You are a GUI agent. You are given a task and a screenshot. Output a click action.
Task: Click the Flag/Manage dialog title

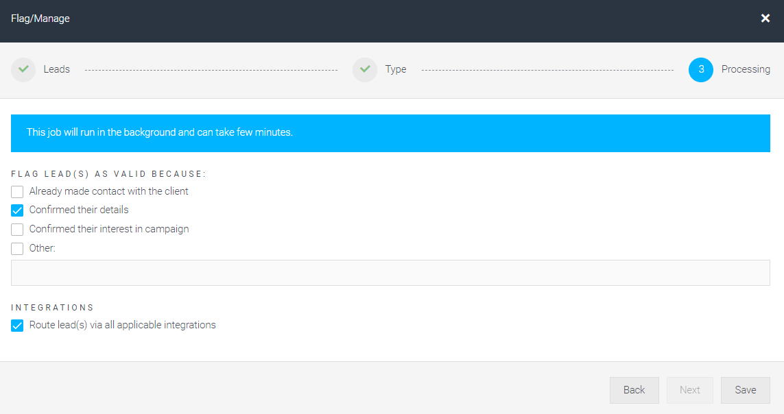pyautogui.click(x=40, y=19)
